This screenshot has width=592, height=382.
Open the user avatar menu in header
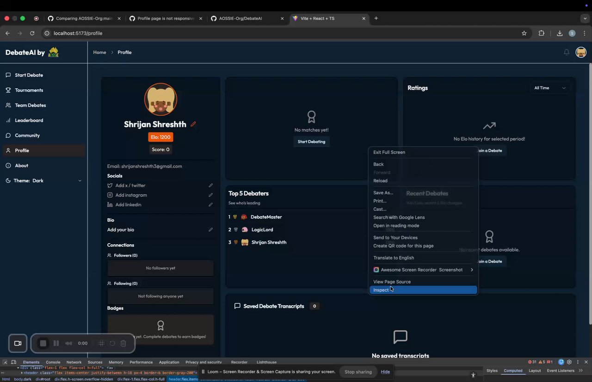tap(581, 52)
